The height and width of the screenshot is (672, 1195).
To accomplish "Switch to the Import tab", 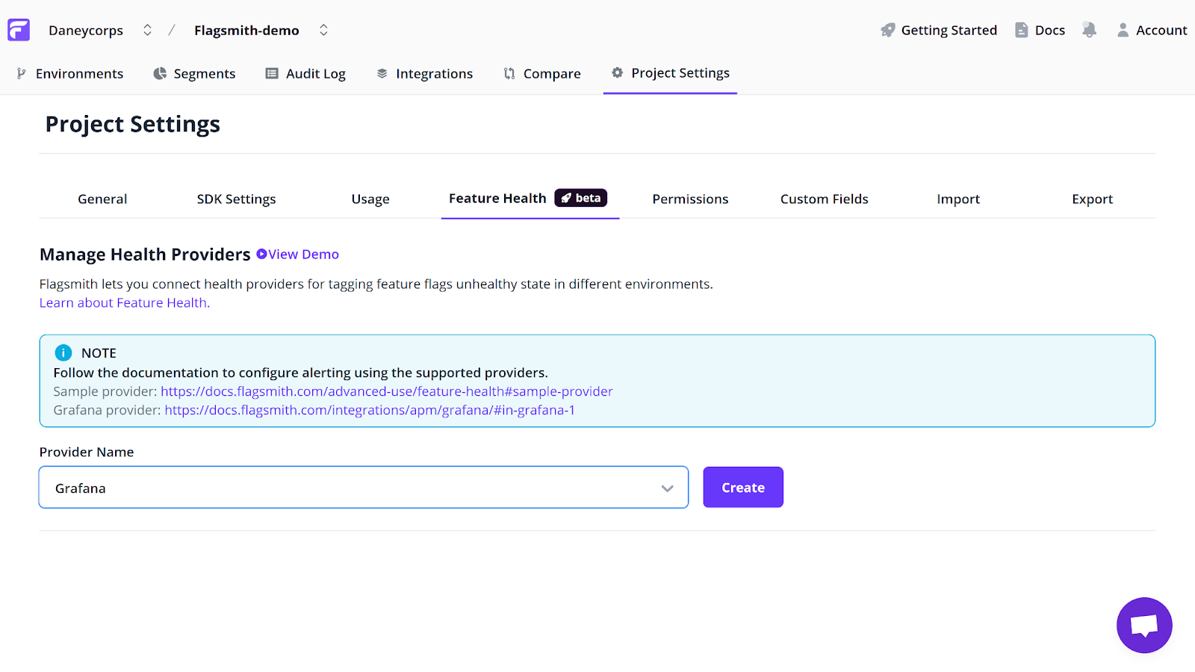I will click(958, 199).
